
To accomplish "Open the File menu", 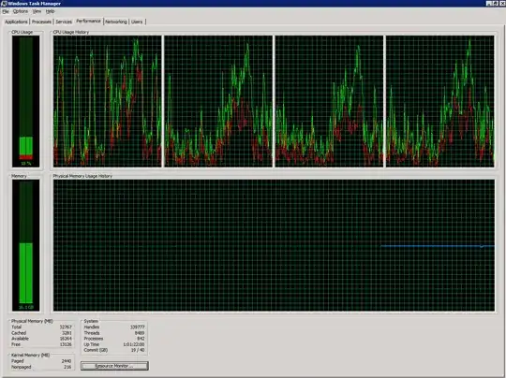I will (x=6, y=11).
